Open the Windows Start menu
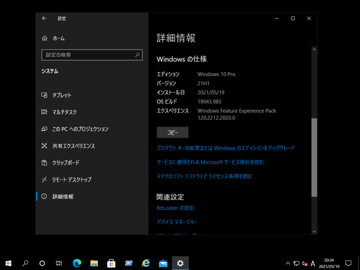Image resolution: width=360 pixels, height=270 pixels. pyautogui.click(x=8, y=263)
